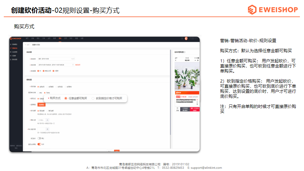Select highlighted 营销活动 sidebar item

click(x=14, y=48)
